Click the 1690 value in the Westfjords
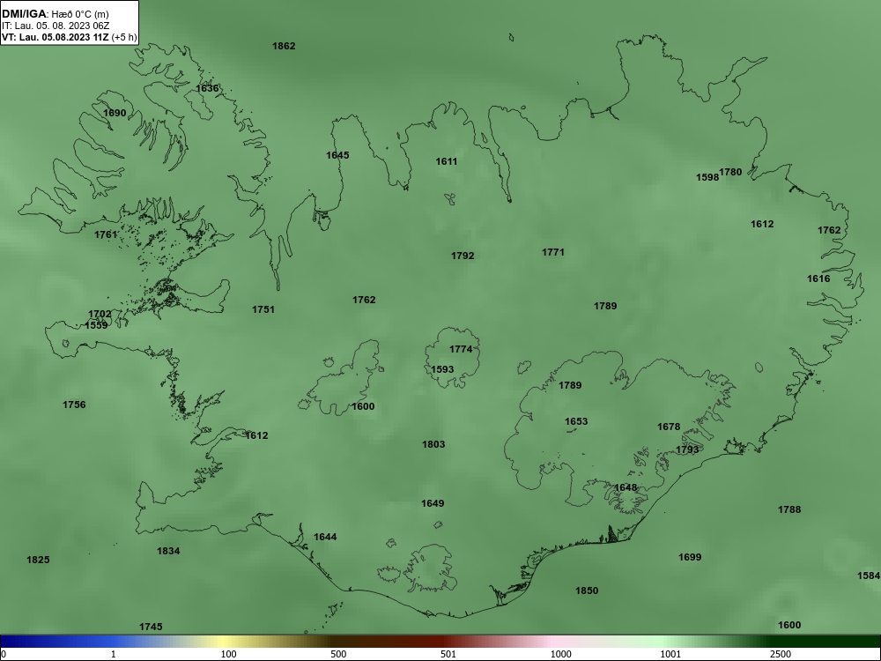881x661 pixels. 115,113
